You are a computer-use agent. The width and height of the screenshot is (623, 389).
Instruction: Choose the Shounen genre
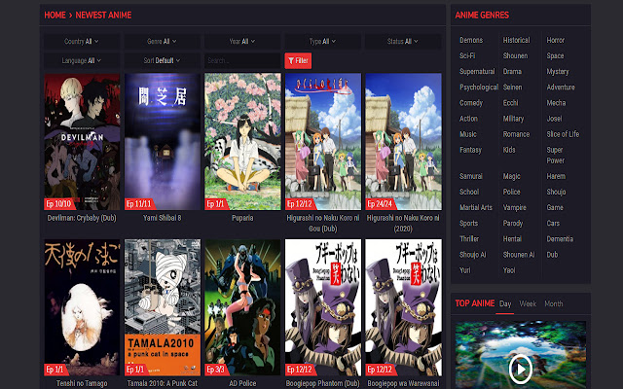pos(515,56)
